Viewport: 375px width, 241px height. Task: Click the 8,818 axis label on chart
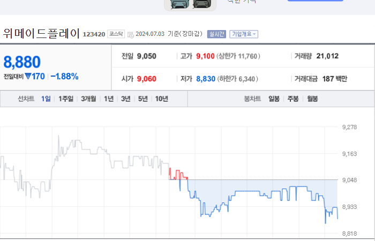pos(349,234)
